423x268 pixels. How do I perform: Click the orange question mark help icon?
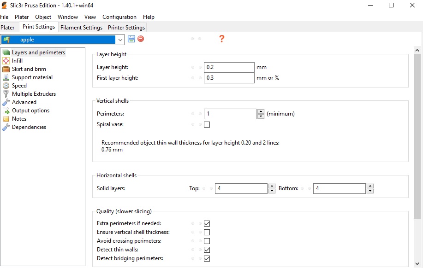point(221,39)
